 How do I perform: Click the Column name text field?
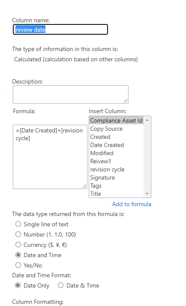tap(60, 30)
